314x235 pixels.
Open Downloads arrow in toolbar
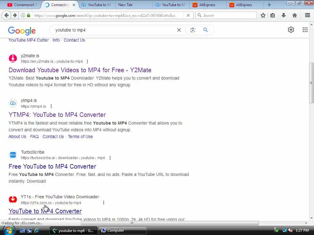[284, 15]
